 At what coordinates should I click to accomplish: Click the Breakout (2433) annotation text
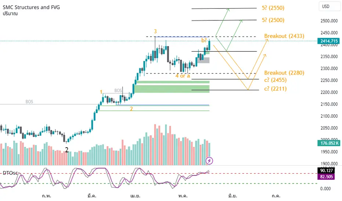284,36
